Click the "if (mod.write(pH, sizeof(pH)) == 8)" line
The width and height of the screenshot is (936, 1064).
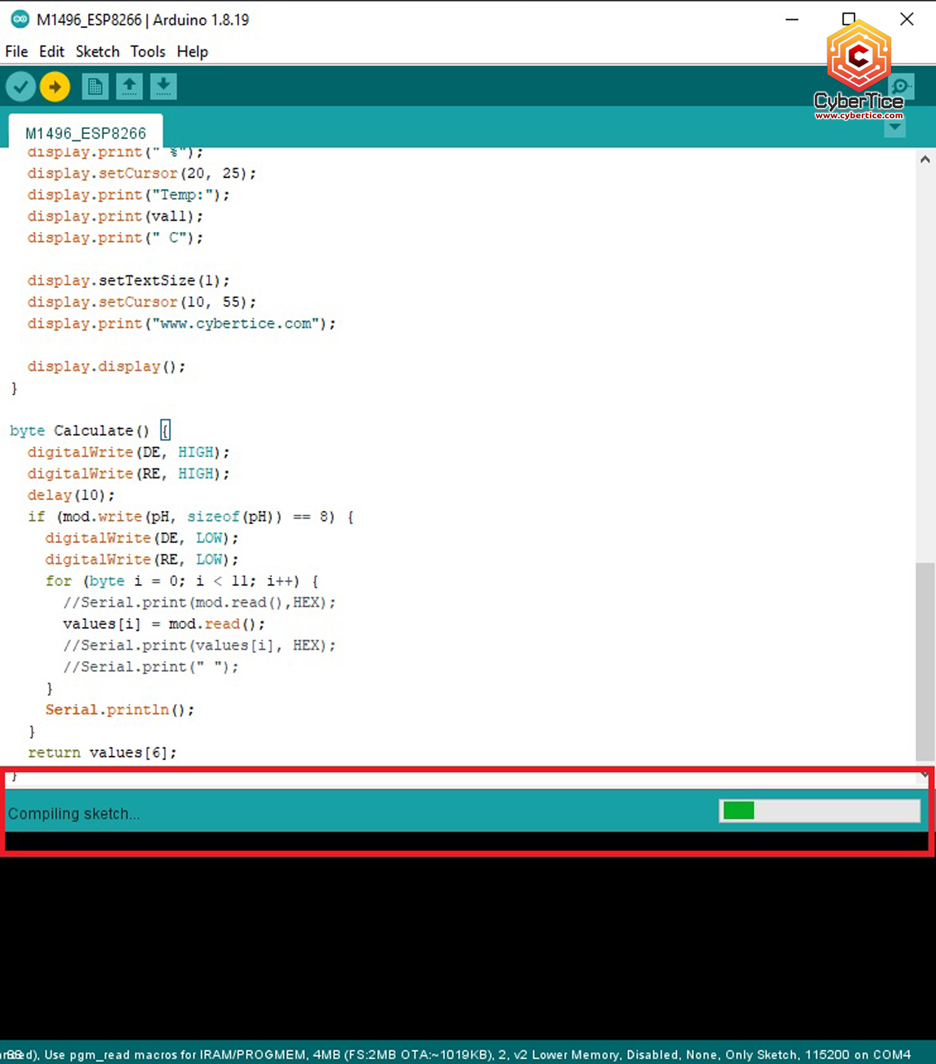coord(191,517)
